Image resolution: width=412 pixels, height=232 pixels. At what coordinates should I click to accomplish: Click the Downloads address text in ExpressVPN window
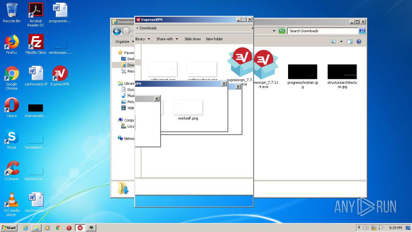pyautogui.click(x=148, y=28)
